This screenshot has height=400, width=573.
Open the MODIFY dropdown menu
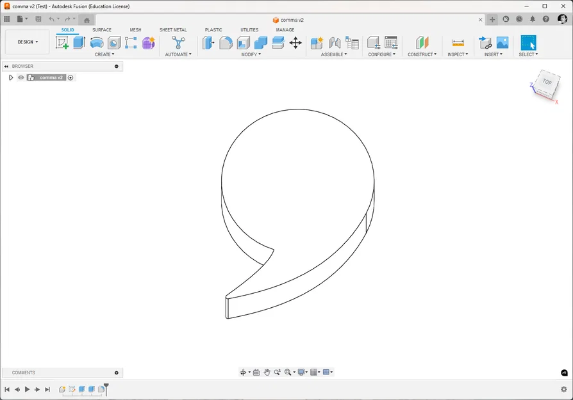click(x=251, y=54)
